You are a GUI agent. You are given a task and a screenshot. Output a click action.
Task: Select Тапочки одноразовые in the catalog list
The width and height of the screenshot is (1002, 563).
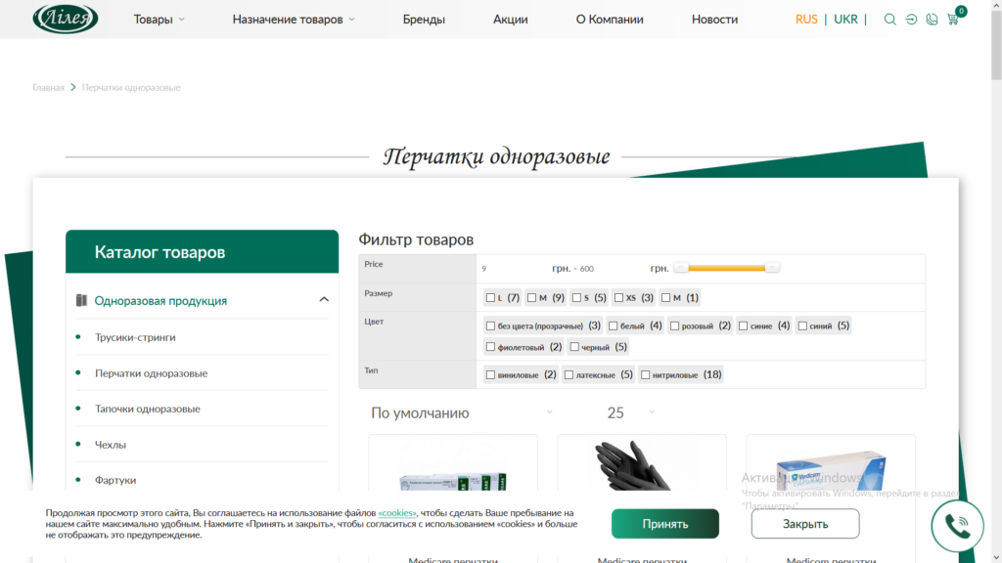(148, 409)
